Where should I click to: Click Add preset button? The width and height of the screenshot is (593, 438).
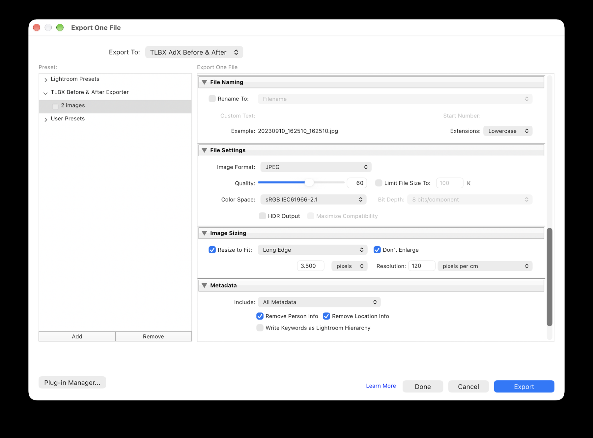(77, 336)
